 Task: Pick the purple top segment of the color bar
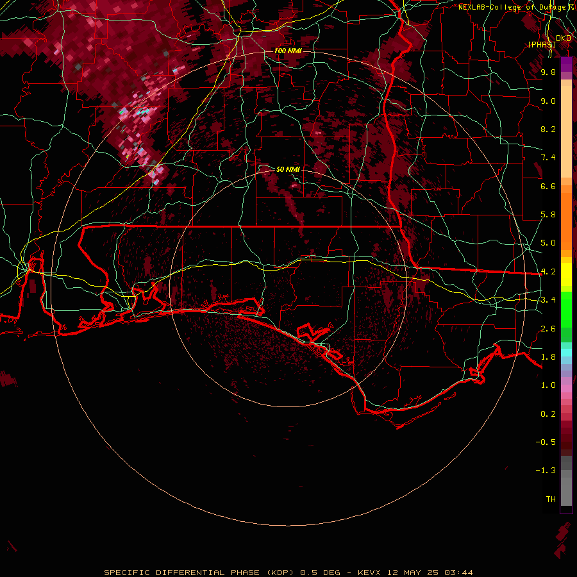click(566, 64)
